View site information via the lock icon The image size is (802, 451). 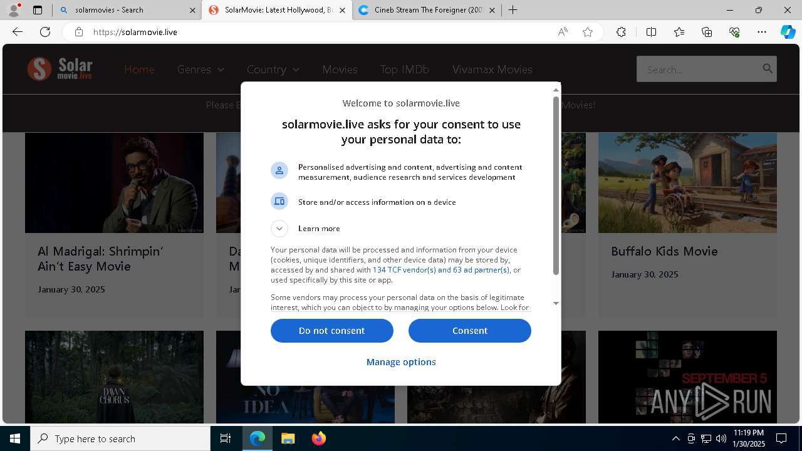79,32
